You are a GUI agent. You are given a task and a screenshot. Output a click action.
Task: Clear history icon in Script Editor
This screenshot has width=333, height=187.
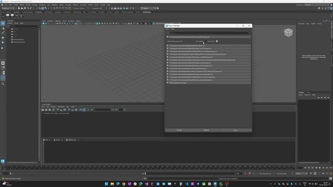[x=58, y=110]
